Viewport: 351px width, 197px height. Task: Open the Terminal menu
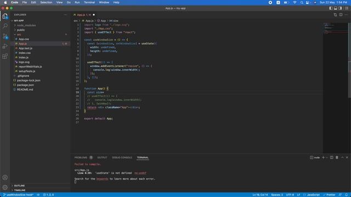tap(89, 2)
